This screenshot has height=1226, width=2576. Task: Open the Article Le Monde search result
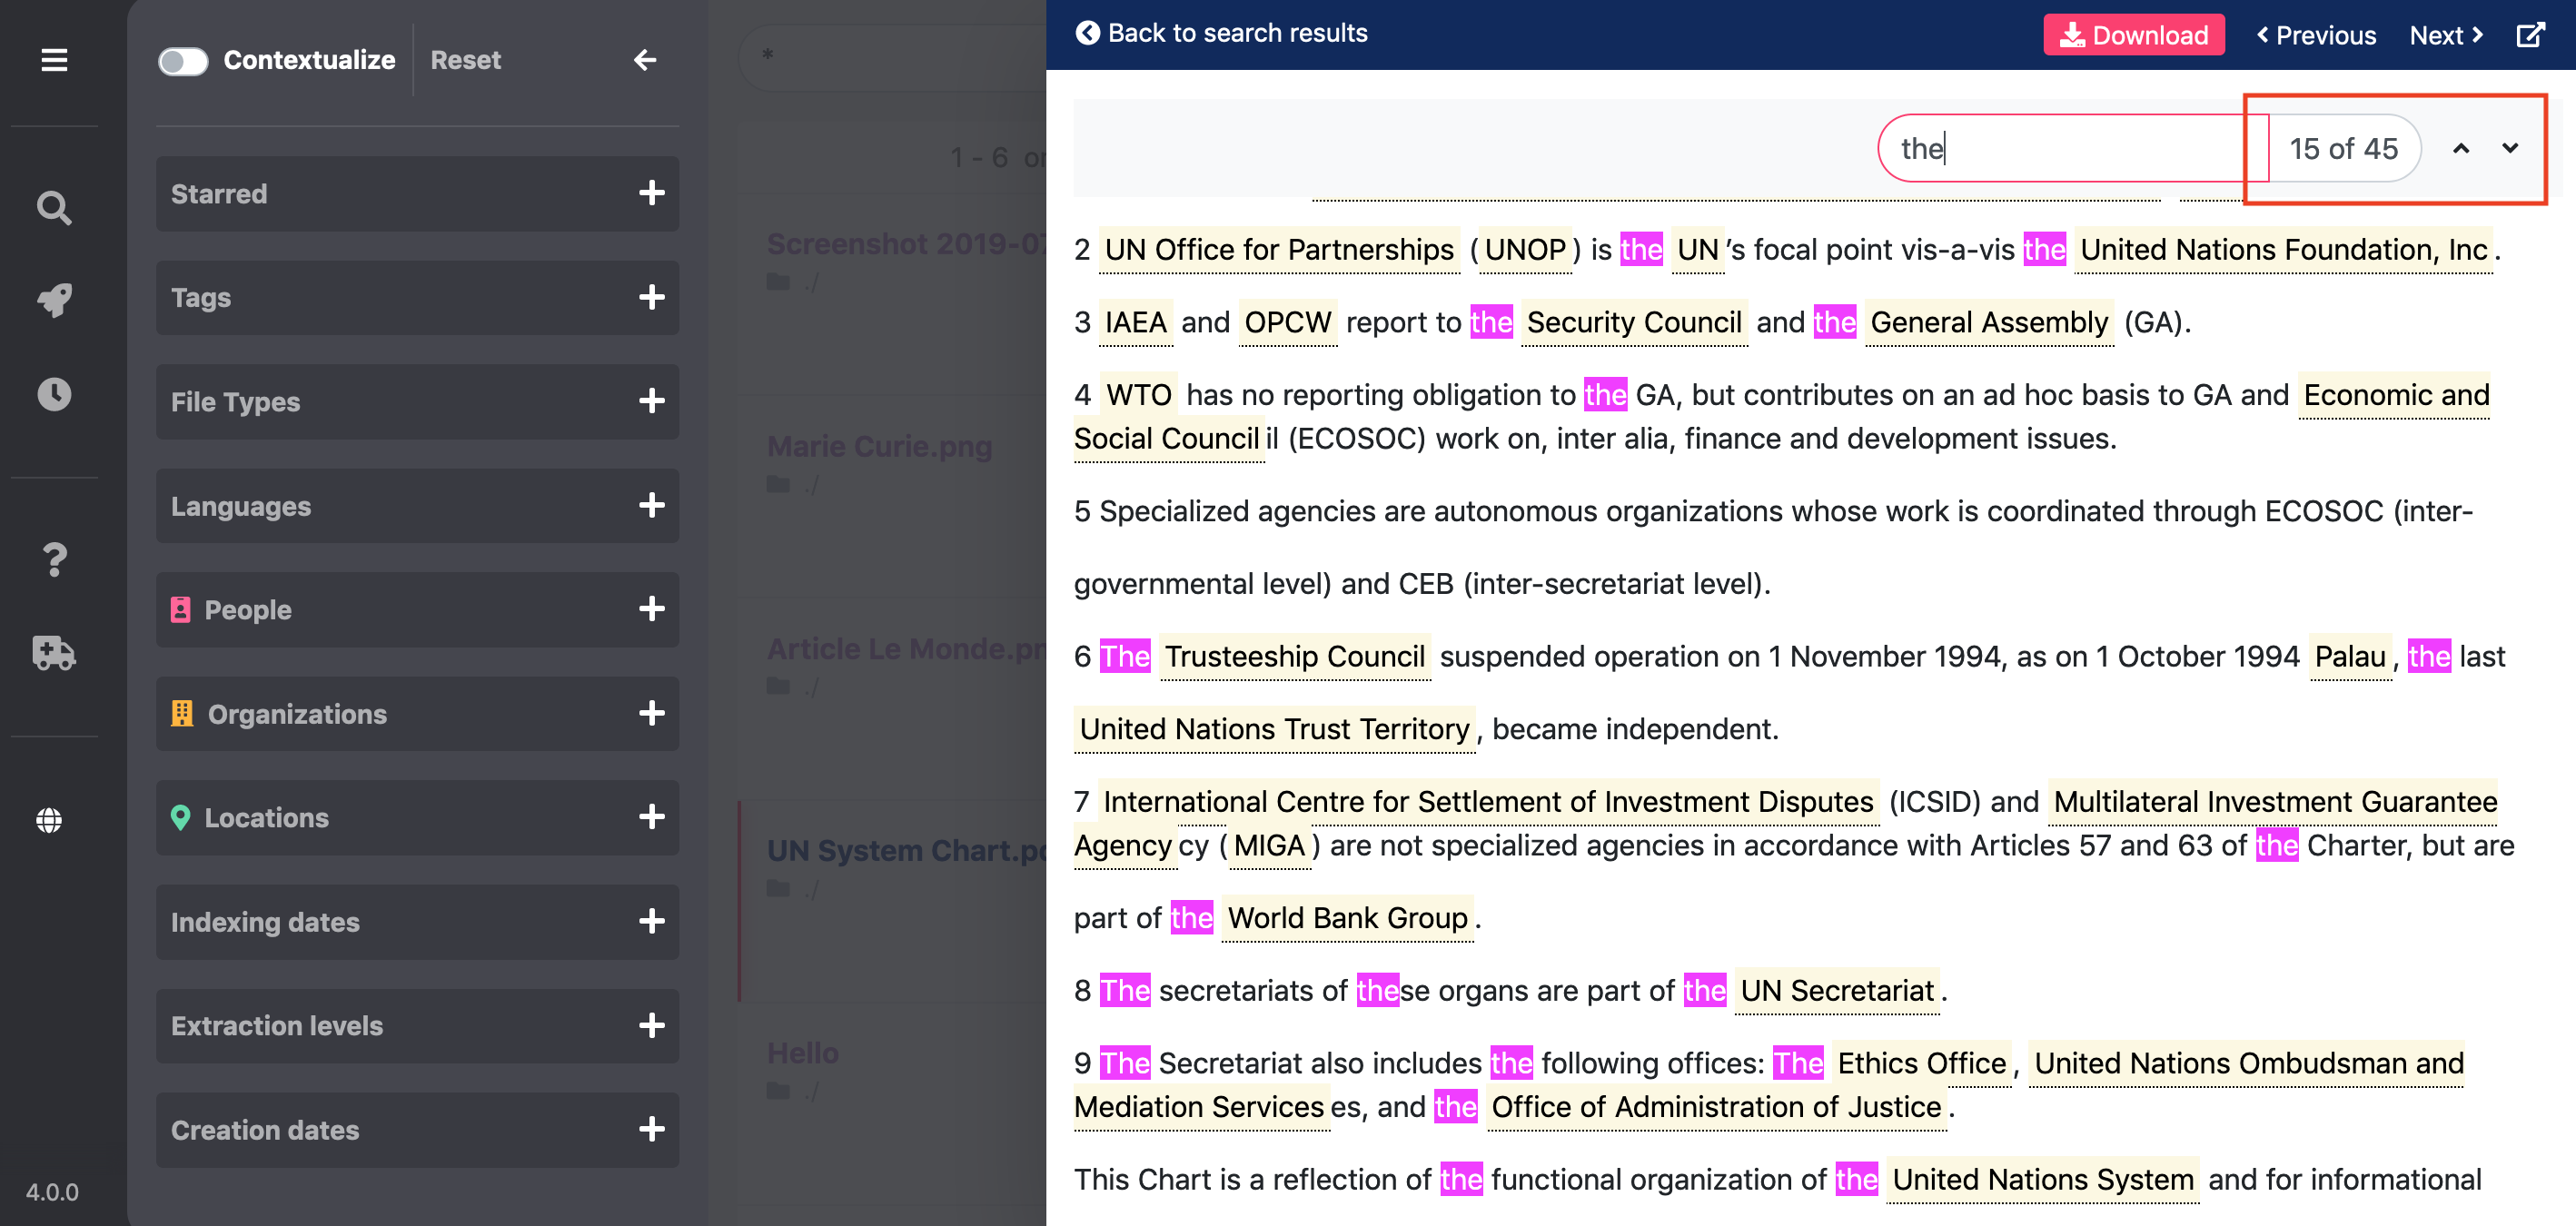906,648
